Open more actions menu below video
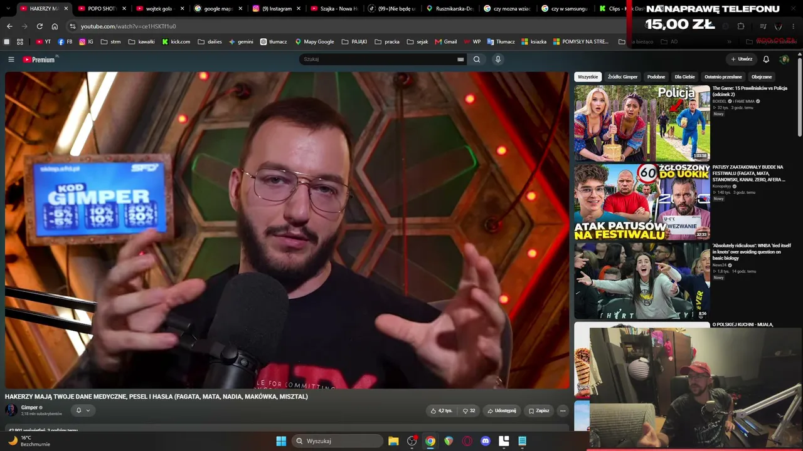The image size is (803, 451). [x=563, y=411]
